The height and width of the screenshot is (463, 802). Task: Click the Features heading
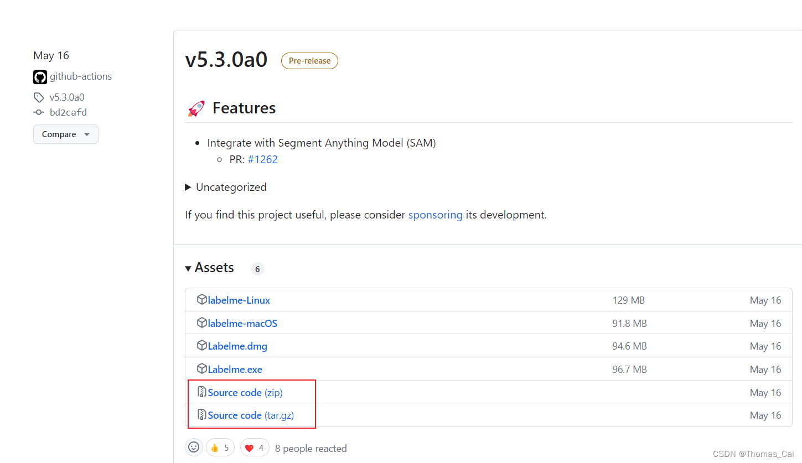[244, 108]
